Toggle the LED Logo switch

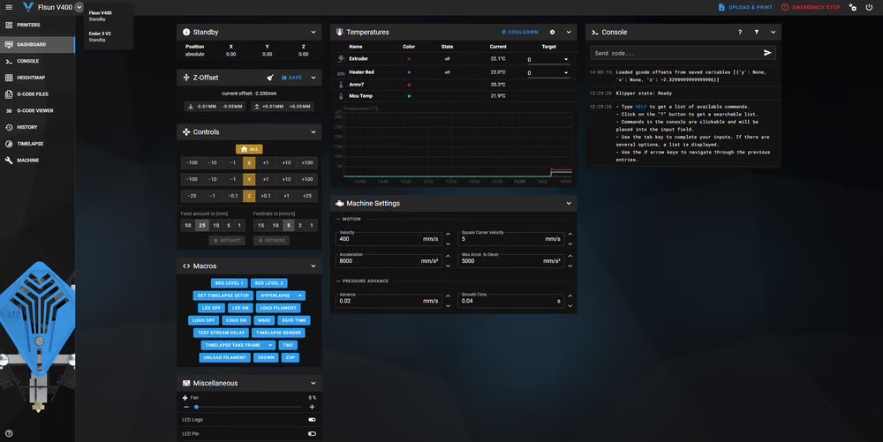[x=312, y=420]
